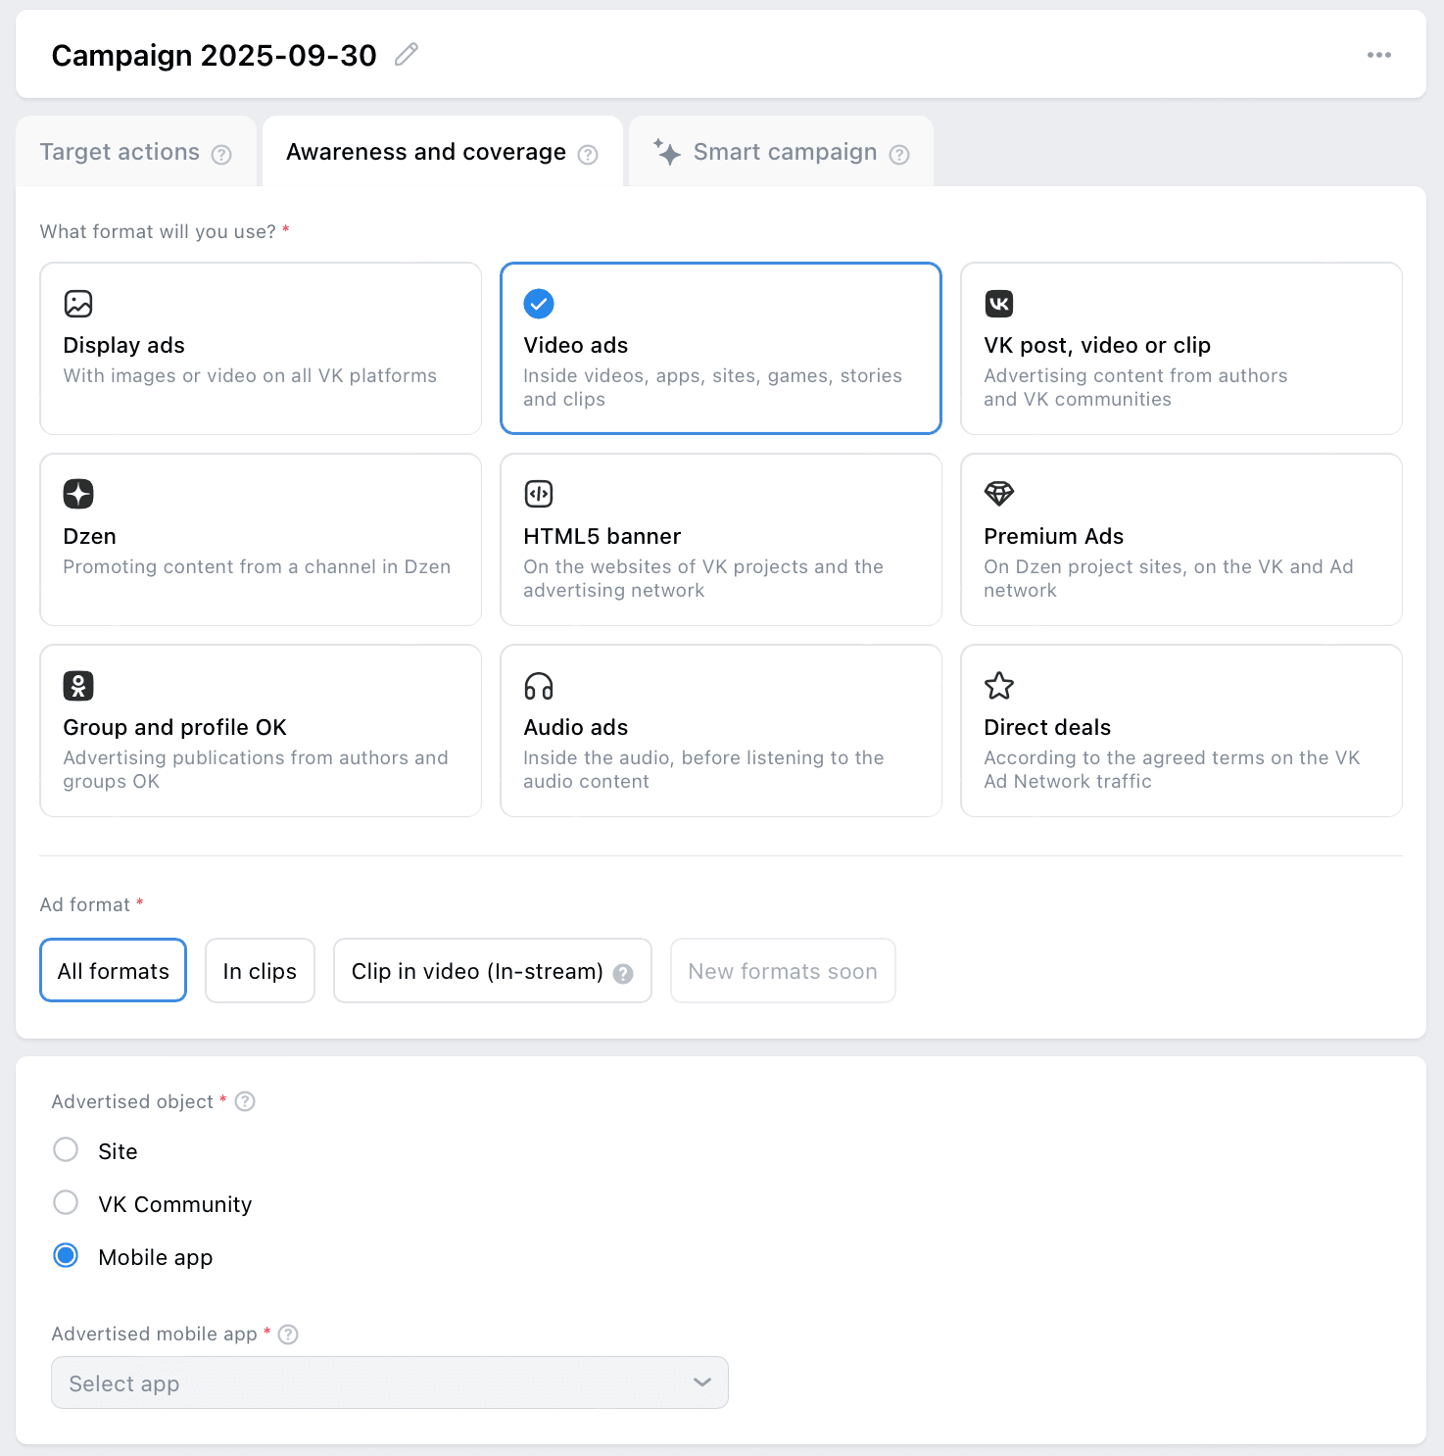
Task: Click the help icon beside Smart campaign
Action: coord(899,154)
